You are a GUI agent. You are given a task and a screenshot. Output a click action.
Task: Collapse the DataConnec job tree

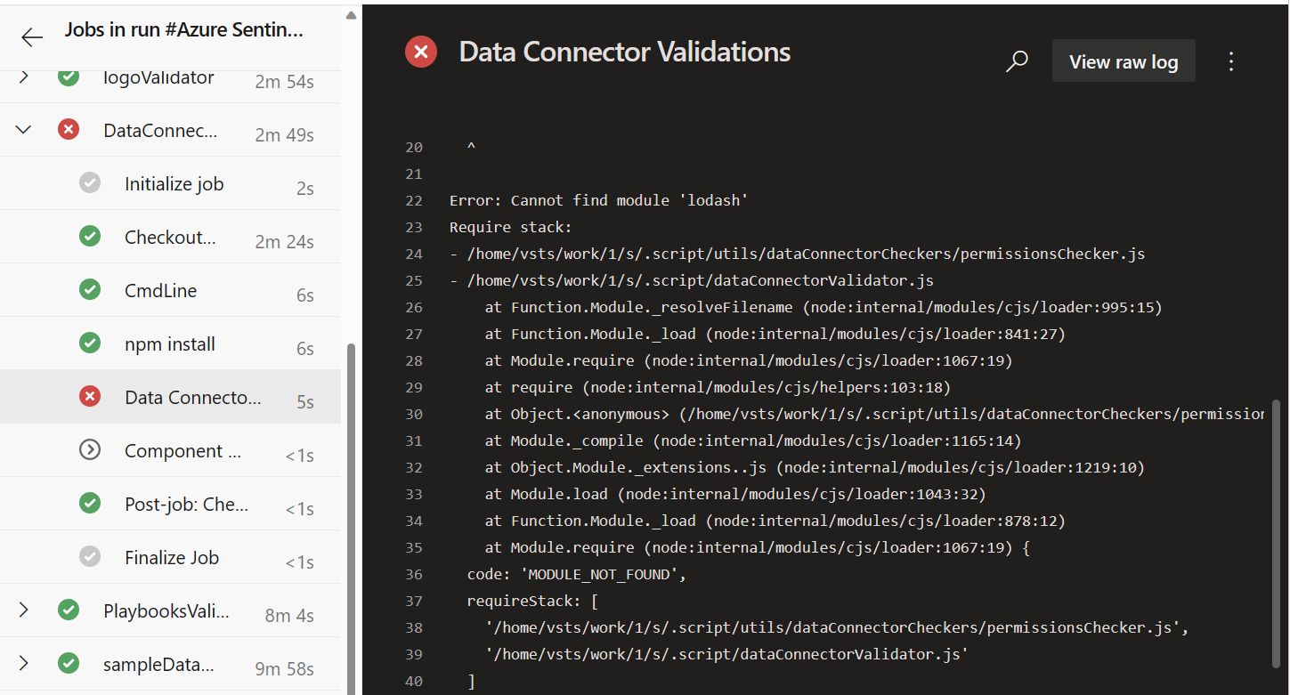pyautogui.click(x=24, y=130)
